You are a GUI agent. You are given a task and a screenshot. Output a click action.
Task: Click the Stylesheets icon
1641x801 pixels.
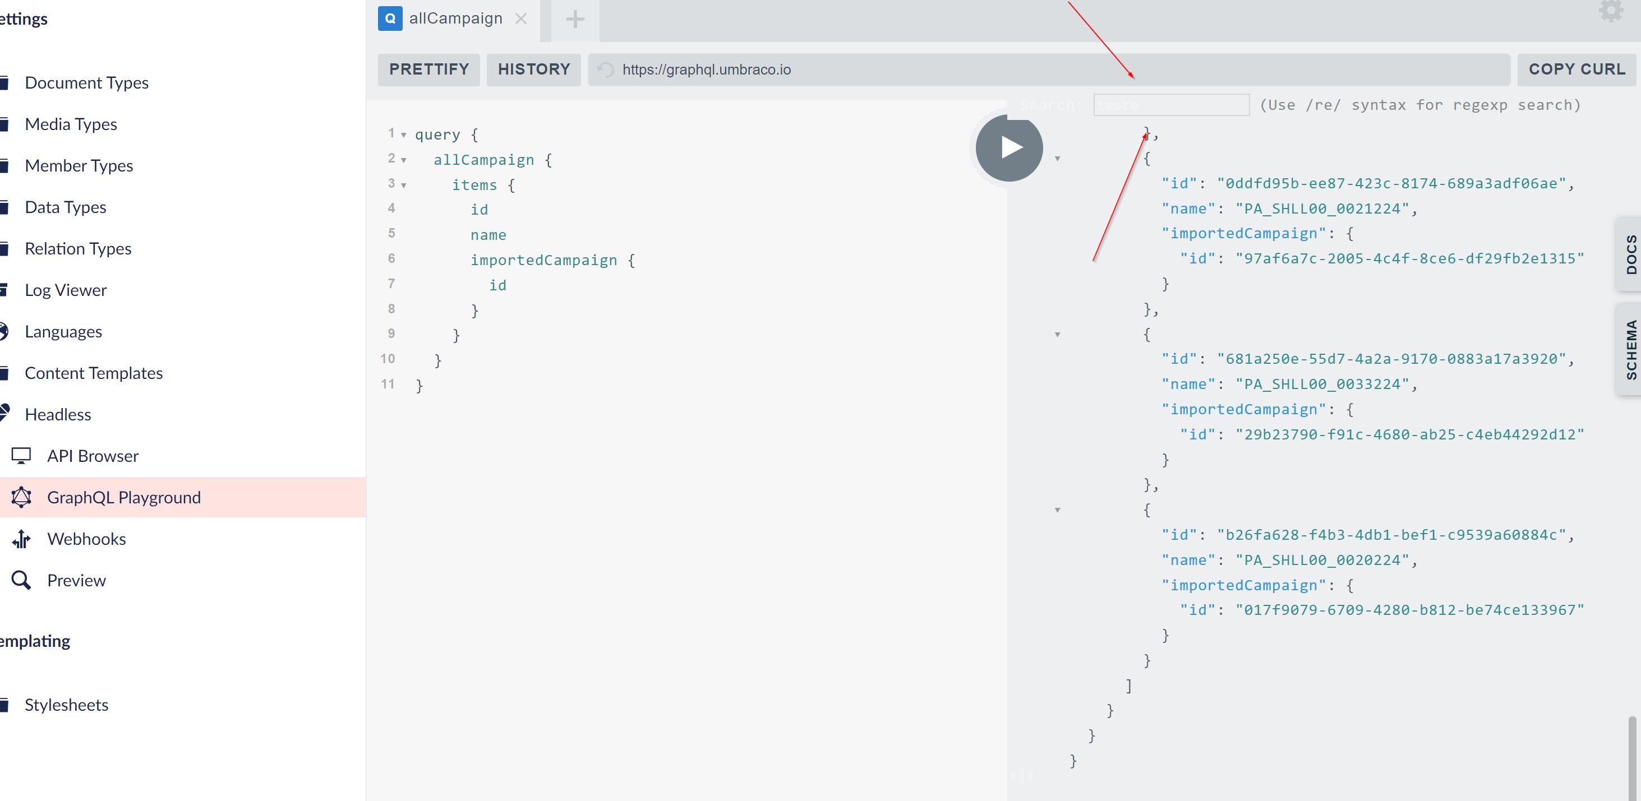tap(5, 704)
